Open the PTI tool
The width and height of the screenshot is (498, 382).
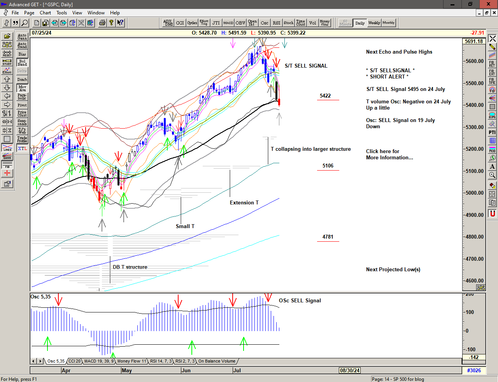click(492, 133)
